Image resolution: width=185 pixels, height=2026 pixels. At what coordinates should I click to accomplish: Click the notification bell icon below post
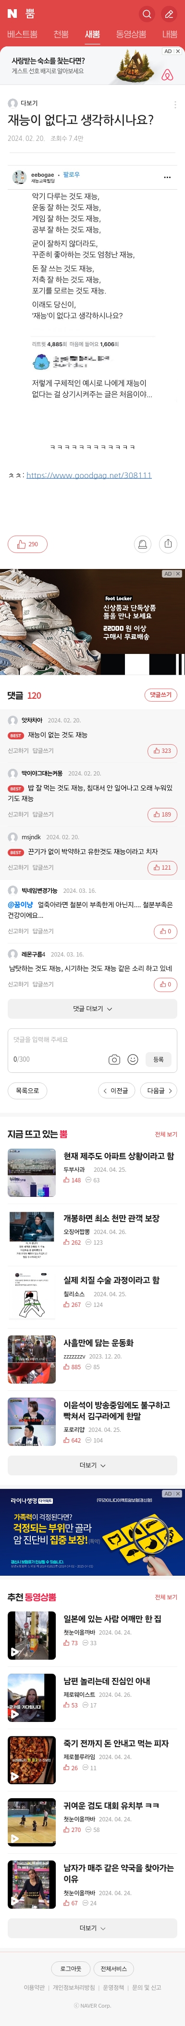pos(142,543)
